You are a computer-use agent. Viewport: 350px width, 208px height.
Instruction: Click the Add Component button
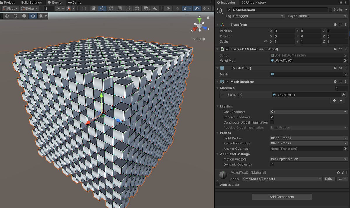282,197
